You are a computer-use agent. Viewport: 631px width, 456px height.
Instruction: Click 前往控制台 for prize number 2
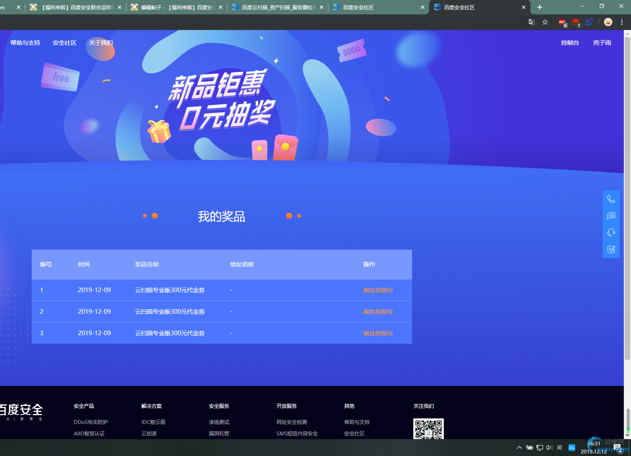[378, 312]
